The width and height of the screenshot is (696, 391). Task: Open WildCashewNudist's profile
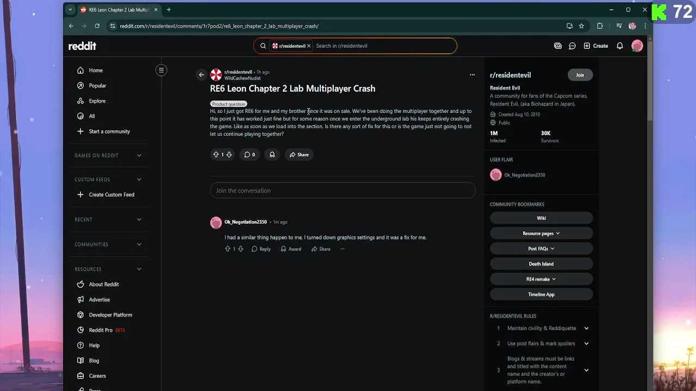243,78
